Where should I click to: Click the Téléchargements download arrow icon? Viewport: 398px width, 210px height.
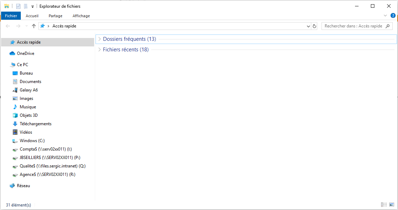(15, 124)
